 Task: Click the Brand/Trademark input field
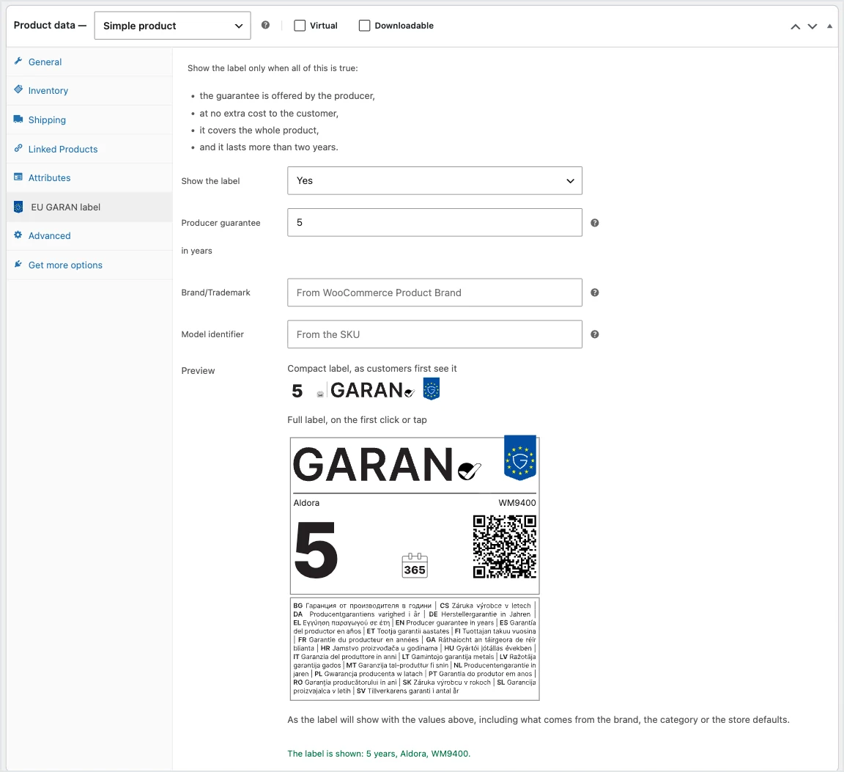(x=434, y=293)
